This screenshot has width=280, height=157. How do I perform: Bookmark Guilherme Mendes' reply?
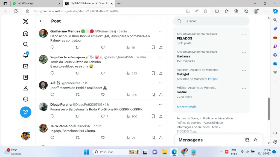click(x=153, y=47)
